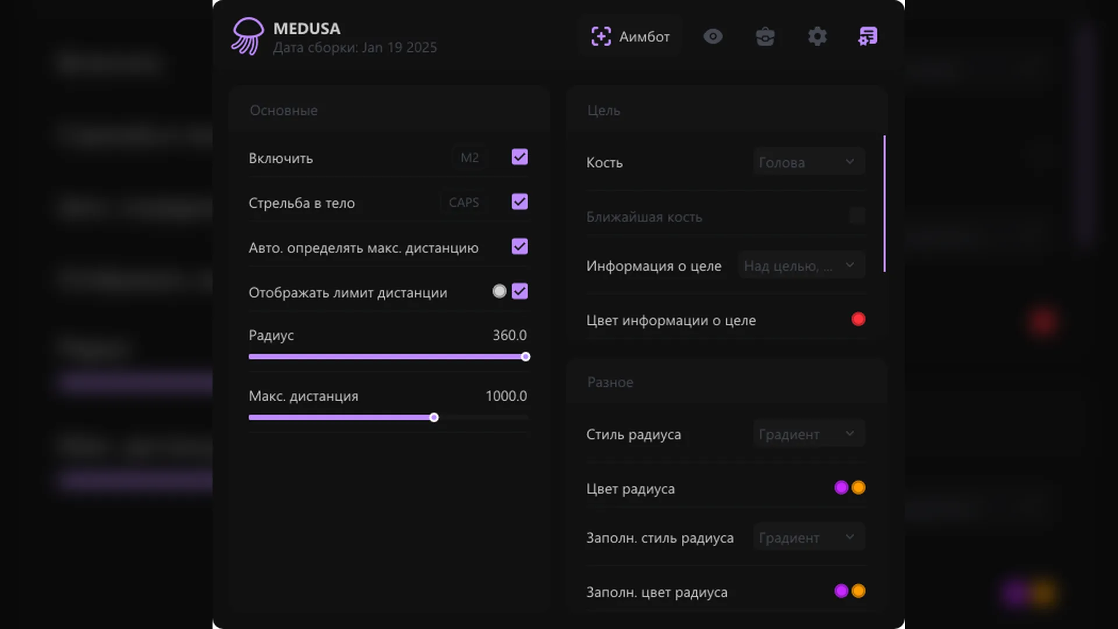Disable the Стрельба в тело checkbox

519,202
